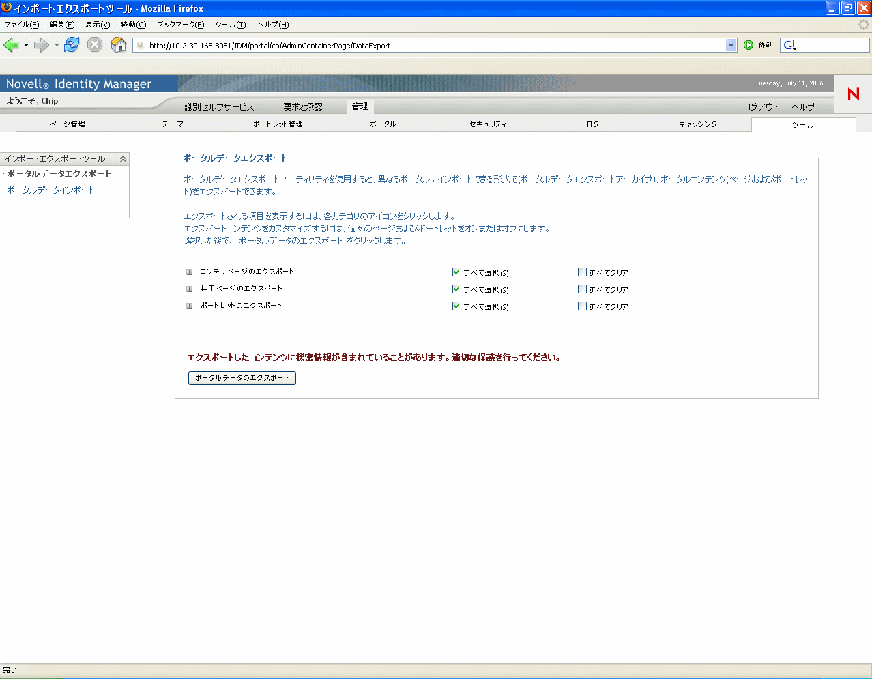Image resolution: width=872 pixels, height=679 pixels.
Task: Open the キャッシング subtab
Action: pyautogui.click(x=698, y=124)
